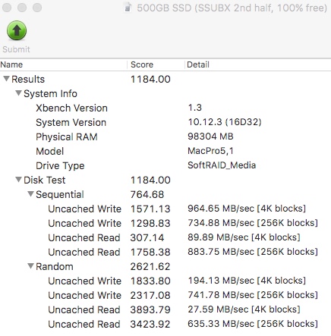Select Sequential Uncached Write 1571.13 row
This screenshot has width=331, height=336.
tap(165, 209)
